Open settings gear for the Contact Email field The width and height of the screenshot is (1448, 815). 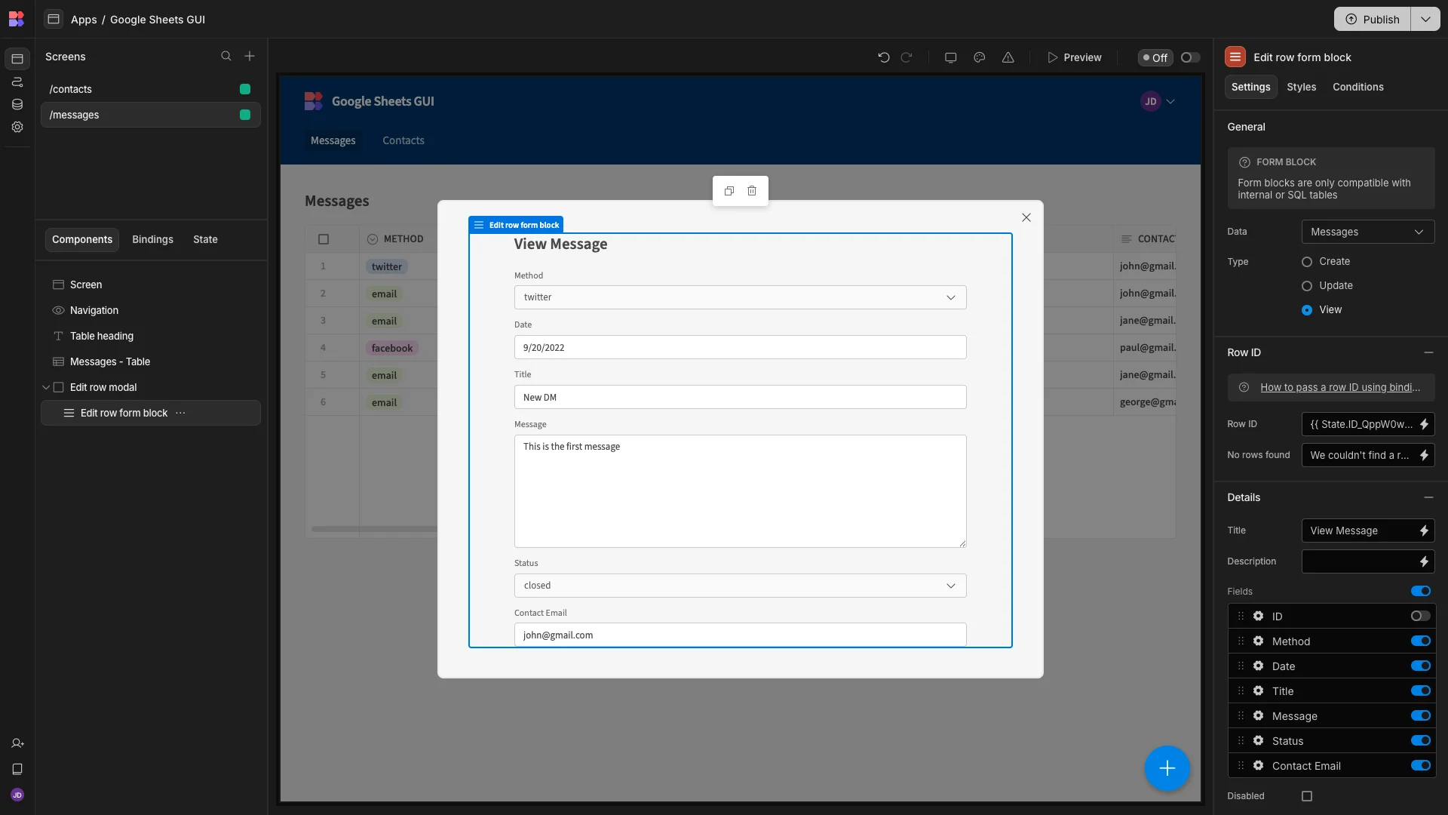(x=1259, y=765)
